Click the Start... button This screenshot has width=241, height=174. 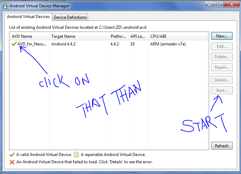point(222,90)
